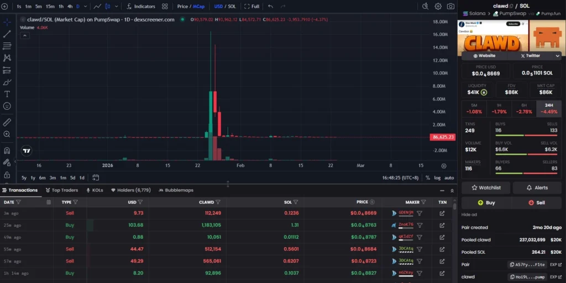This screenshot has width=566, height=283.
Task: Toggle log scale on the chart
Action: coord(438,178)
